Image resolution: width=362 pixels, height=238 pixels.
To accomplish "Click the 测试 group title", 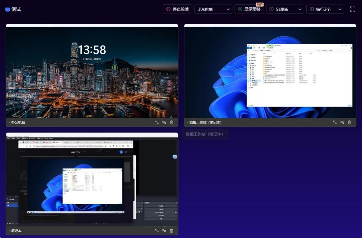I will coord(16,9).
